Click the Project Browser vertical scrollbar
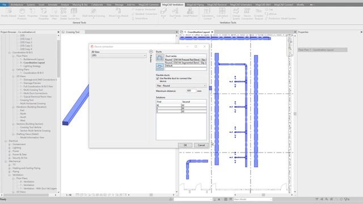This screenshot has width=363, height=204. [x=58, y=58]
